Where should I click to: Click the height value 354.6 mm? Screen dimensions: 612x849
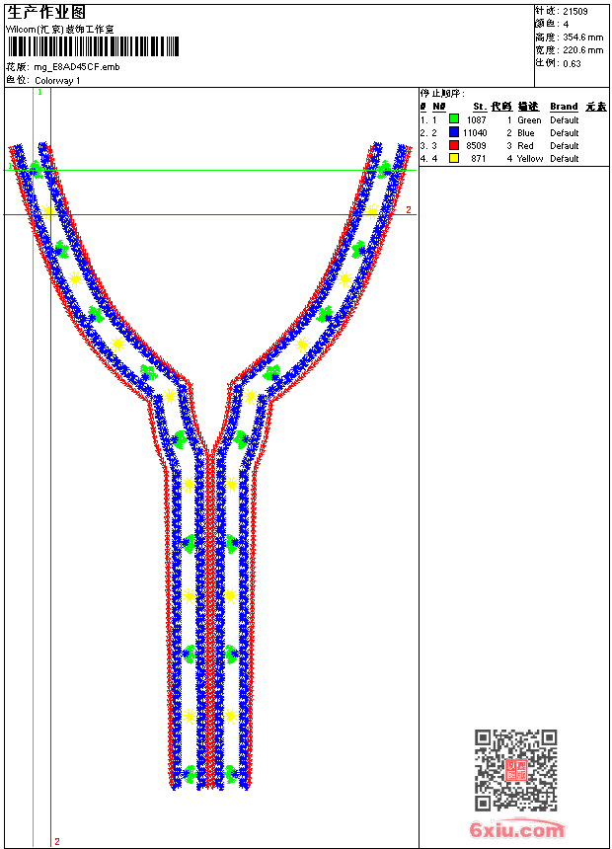coord(582,38)
